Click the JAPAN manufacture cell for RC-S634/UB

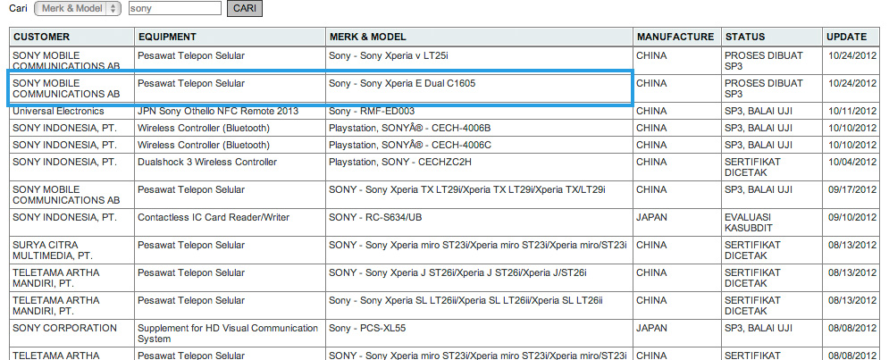tap(677, 222)
